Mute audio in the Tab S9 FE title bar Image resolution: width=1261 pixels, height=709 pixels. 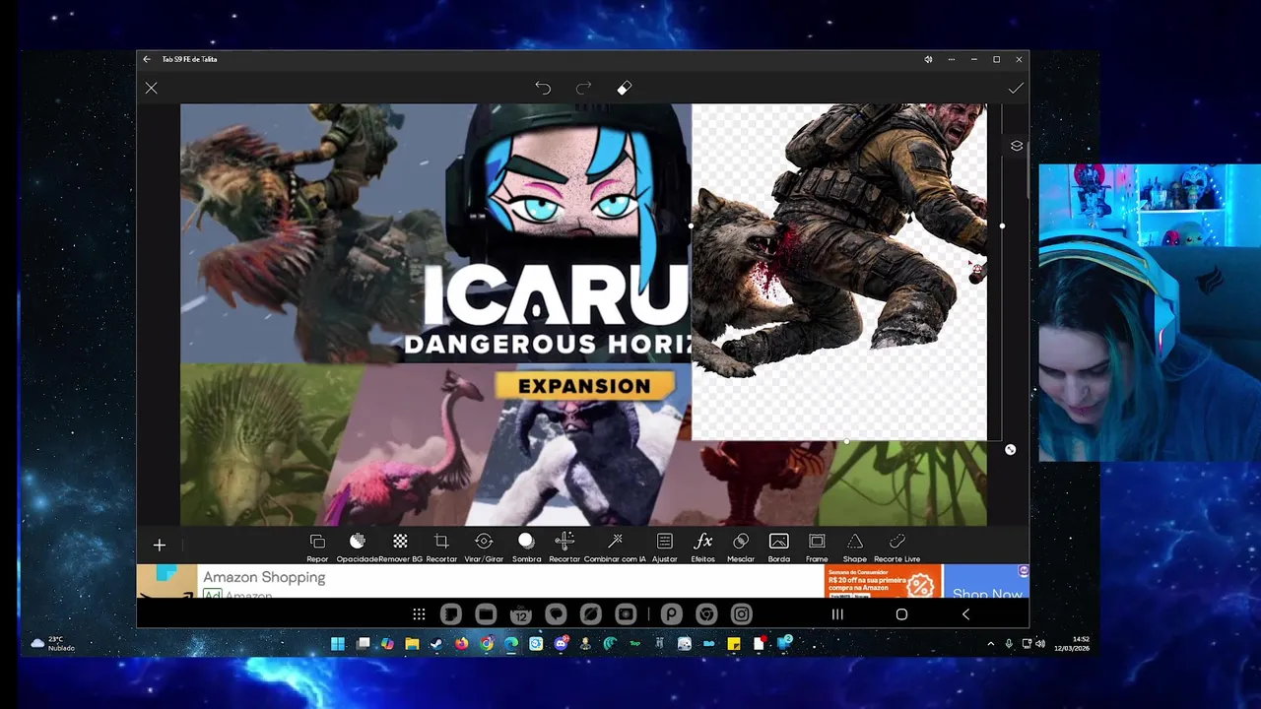pos(928,59)
